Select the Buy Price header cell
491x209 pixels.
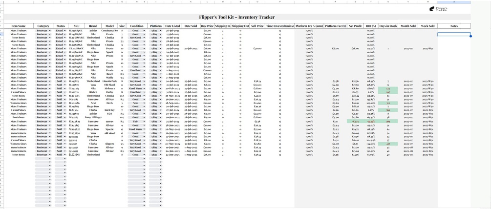click(207, 26)
